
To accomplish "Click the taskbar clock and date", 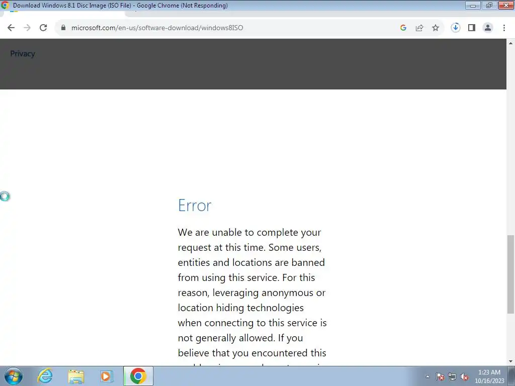I will (489, 376).
